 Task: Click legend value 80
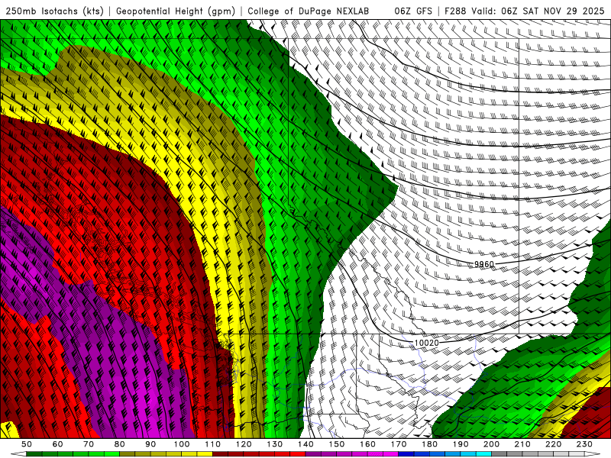[x=120, y=444]
